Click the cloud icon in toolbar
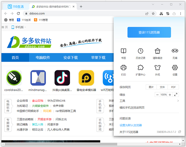 pyautogui.click(x=174, y=14)
